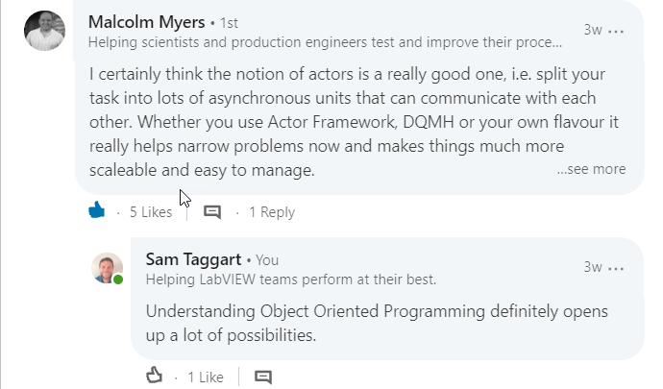663x389 pixels.
Task: Click the Sam Taggart name link
Action: pyautogui.click(x=193, y=259)
